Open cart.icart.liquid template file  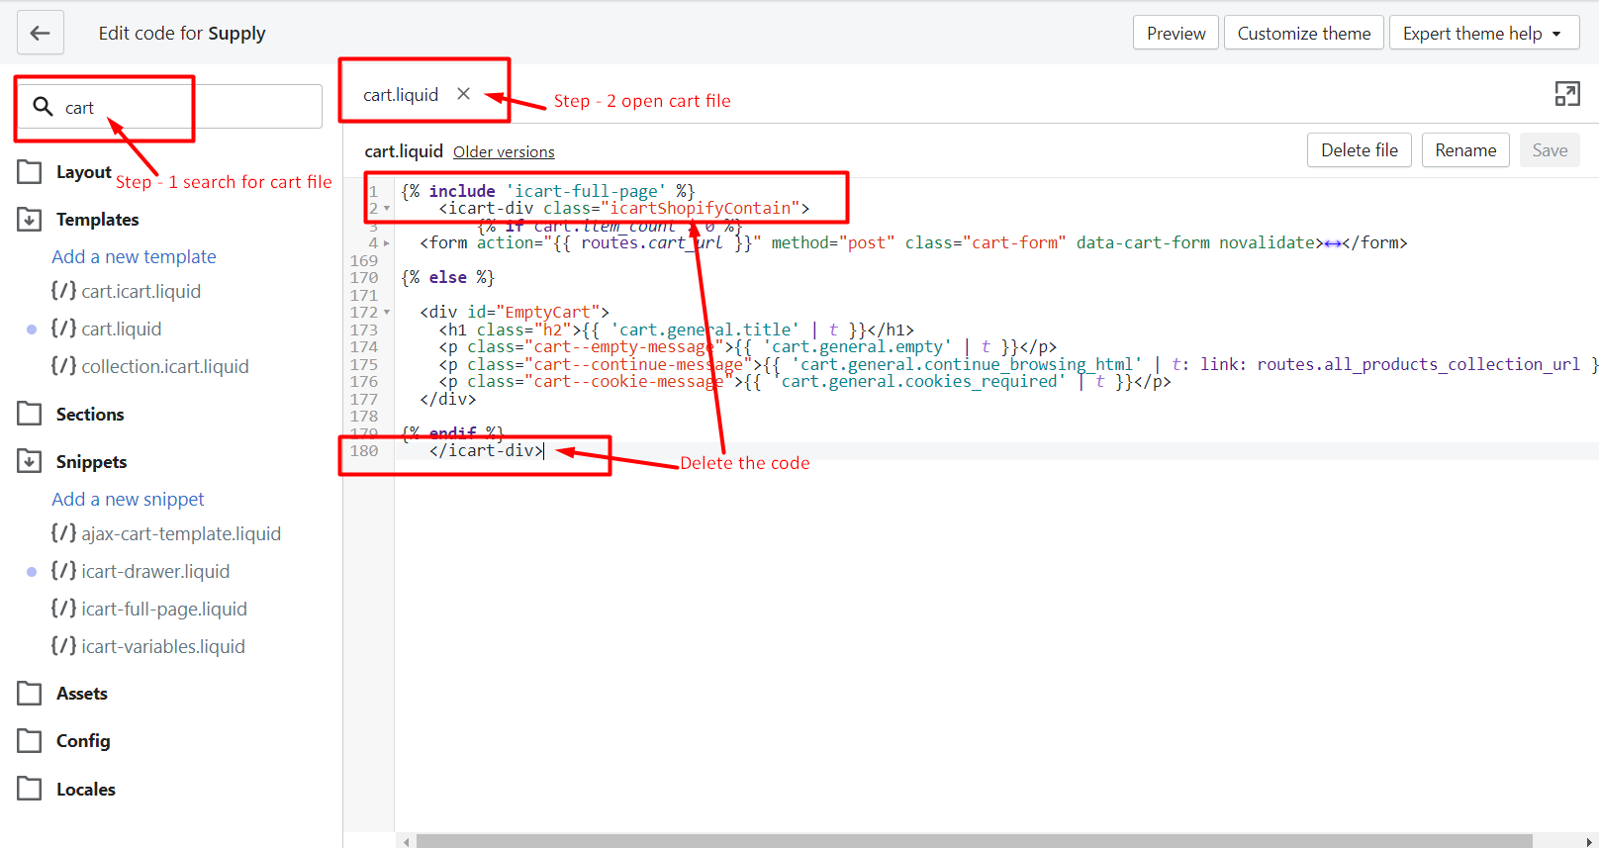tap(141, 292)
